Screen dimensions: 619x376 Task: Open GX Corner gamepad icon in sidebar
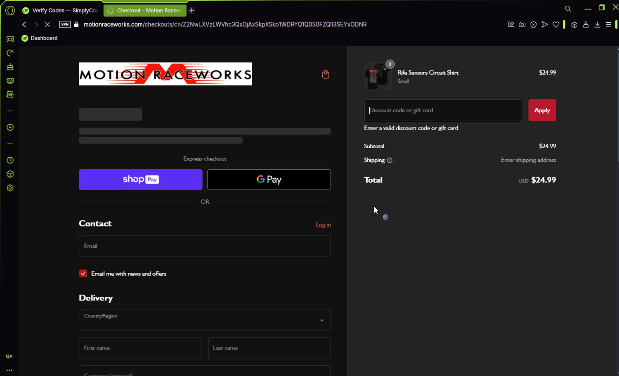(10, 39)
